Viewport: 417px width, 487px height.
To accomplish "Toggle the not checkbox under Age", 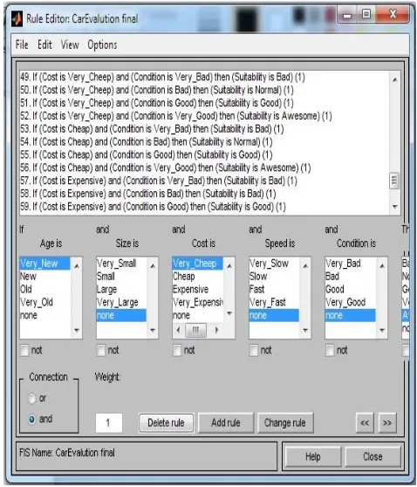I will [x=24, y=351].
